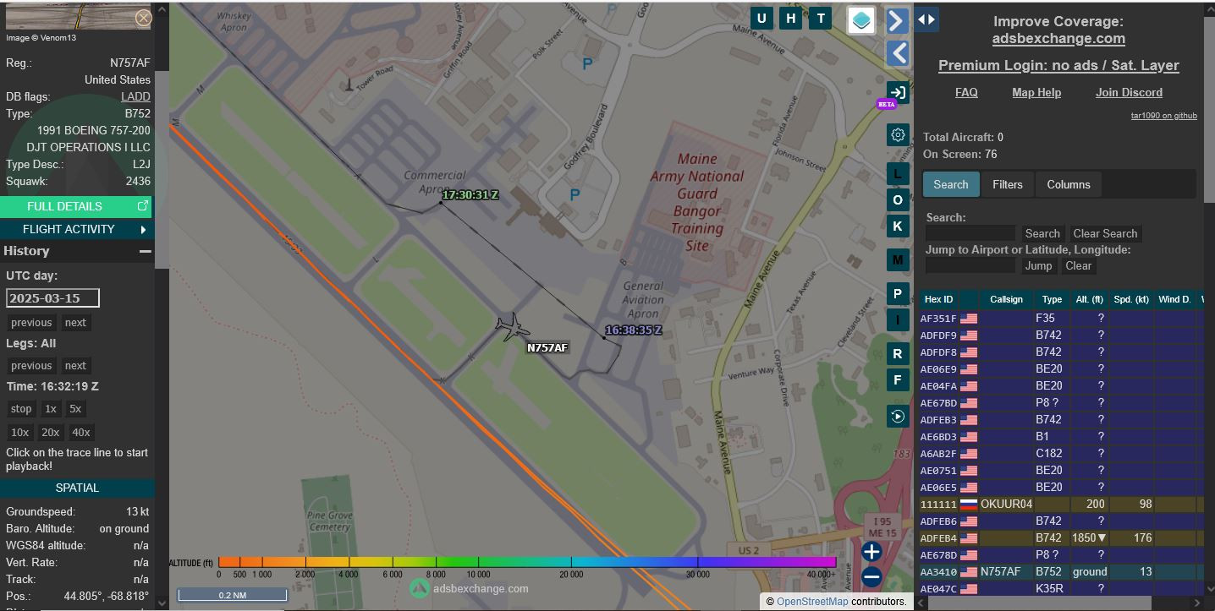Toggle the M map button
This screenshot has width=1215, height=611.
pyautogui.click(x=898, y=259)
